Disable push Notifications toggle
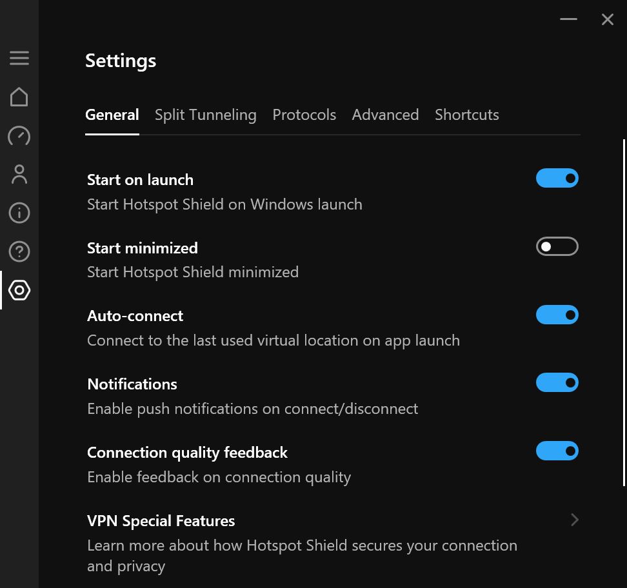This screenshot has width=627, height=588. coord(557,382)
